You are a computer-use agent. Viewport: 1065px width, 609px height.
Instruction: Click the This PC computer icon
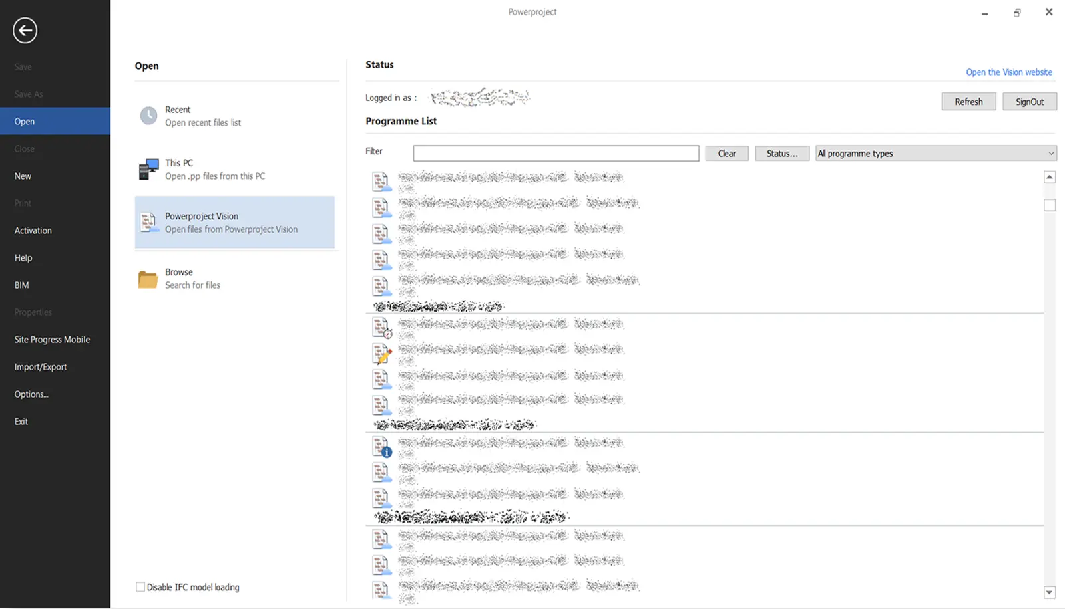(x=148, y=169)
